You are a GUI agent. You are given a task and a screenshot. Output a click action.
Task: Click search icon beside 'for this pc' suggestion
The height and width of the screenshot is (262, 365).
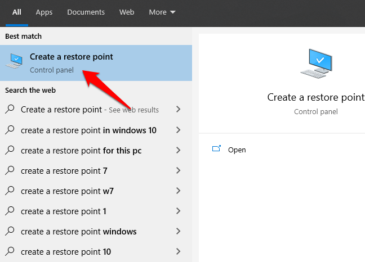pos(10,150)
